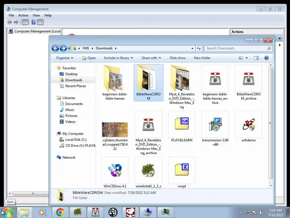The width and height of the screenshot is (290, 218).
Task: Open the Help menu in Computer Management
Action: tap(48, 15)
